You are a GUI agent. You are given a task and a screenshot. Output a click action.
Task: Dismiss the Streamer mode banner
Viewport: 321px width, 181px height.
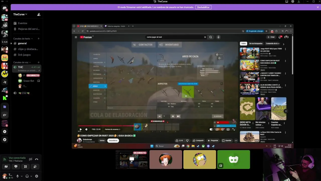(x=318, y=7)
